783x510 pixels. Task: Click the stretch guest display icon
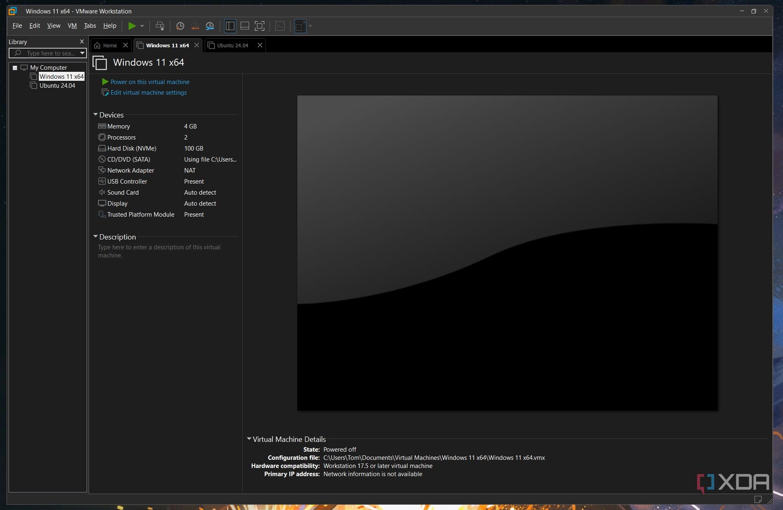(300, 26)
